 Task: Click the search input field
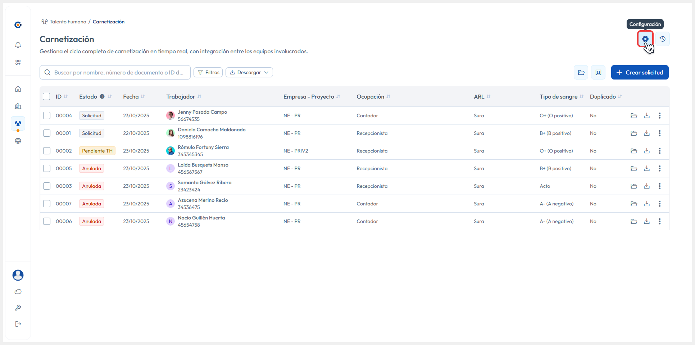pyautogui.click(x=115, y=72)
